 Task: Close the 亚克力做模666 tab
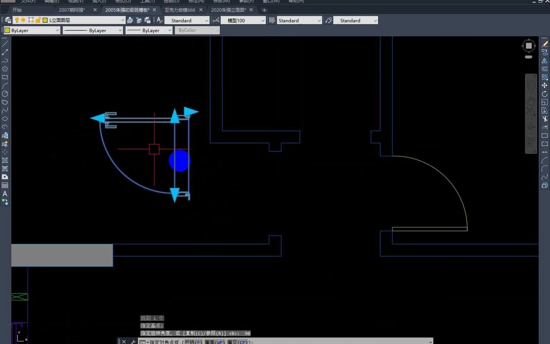coord(201,10)
